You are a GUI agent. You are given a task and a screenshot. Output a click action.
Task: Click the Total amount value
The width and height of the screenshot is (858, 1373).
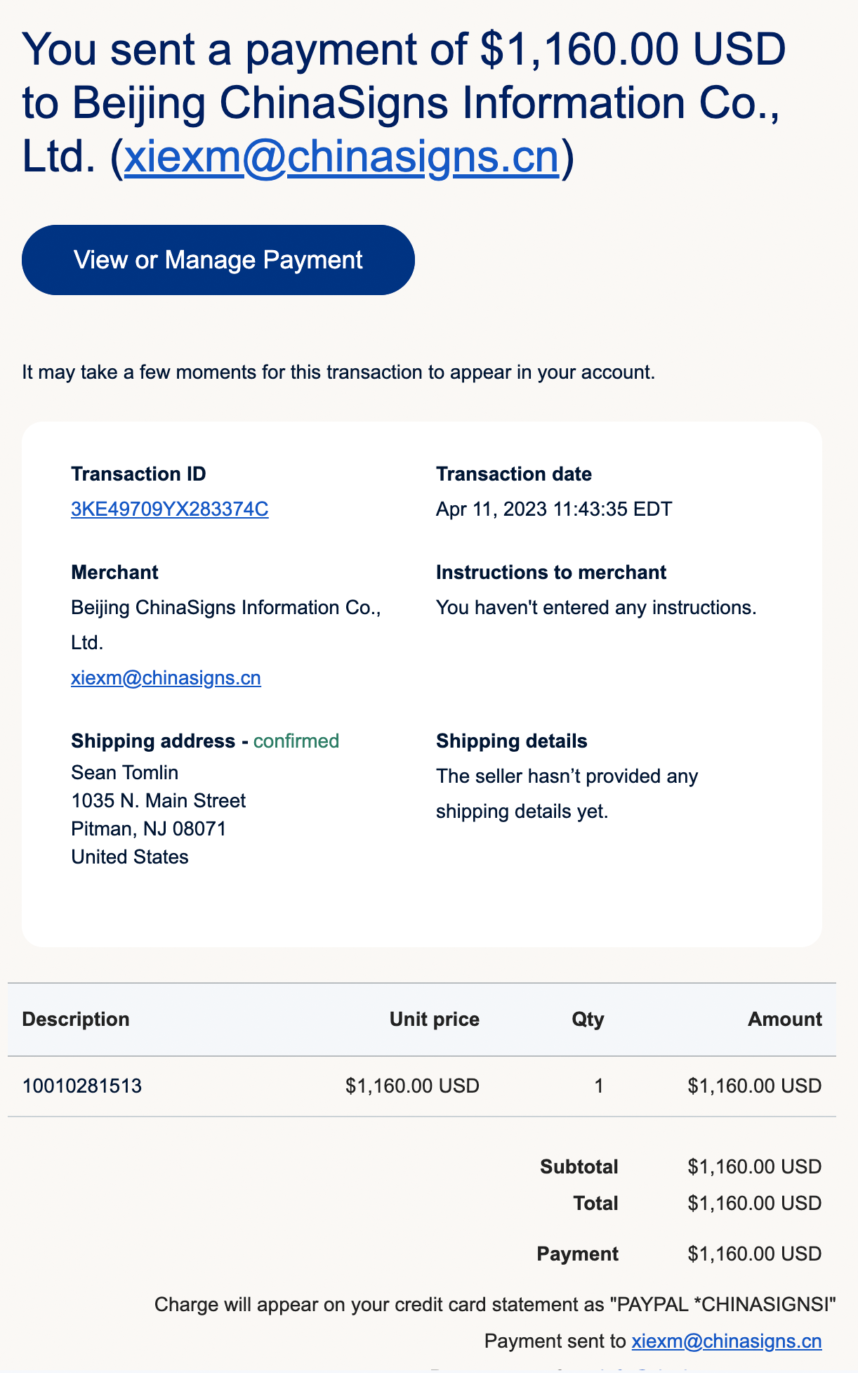click(755, 1203)
